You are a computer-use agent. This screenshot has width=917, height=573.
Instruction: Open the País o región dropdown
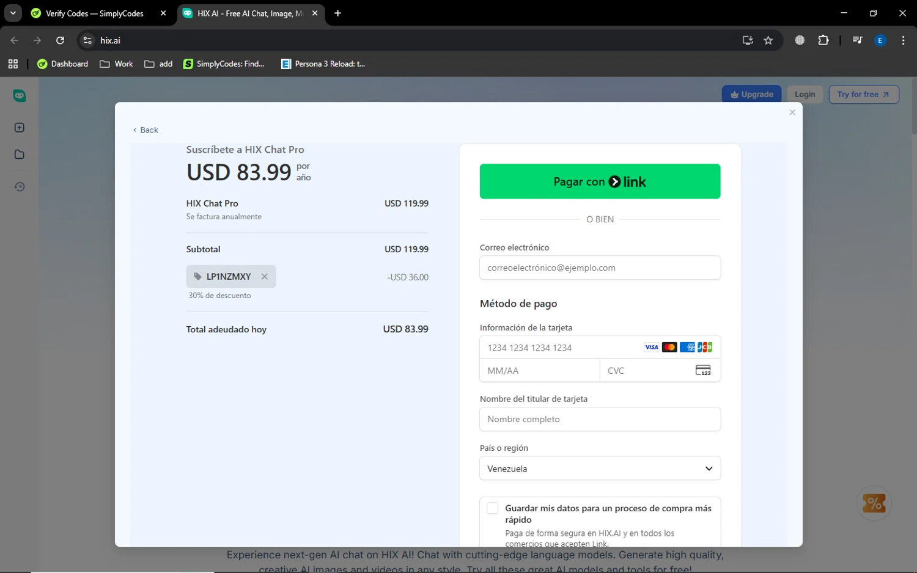pyautogui.click(x=600, y=469)
